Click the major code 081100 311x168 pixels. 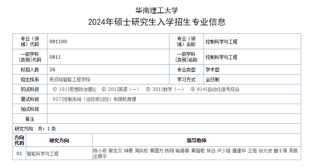point(58,42)
